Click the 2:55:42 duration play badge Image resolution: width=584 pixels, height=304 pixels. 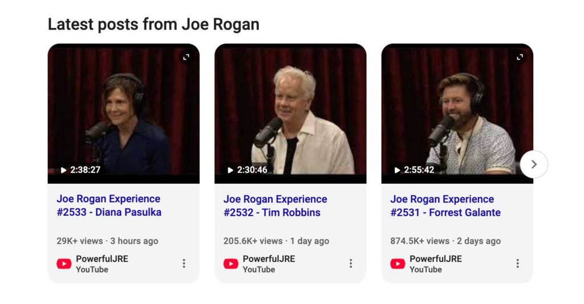tap(414, 170)
